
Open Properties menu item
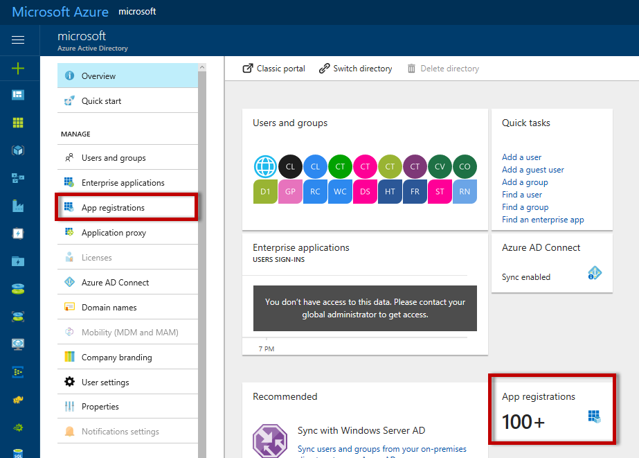(127, 407)
